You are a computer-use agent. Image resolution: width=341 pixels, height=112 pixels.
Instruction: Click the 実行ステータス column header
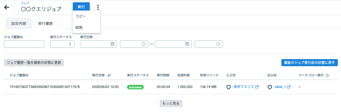tap(138, 76)
